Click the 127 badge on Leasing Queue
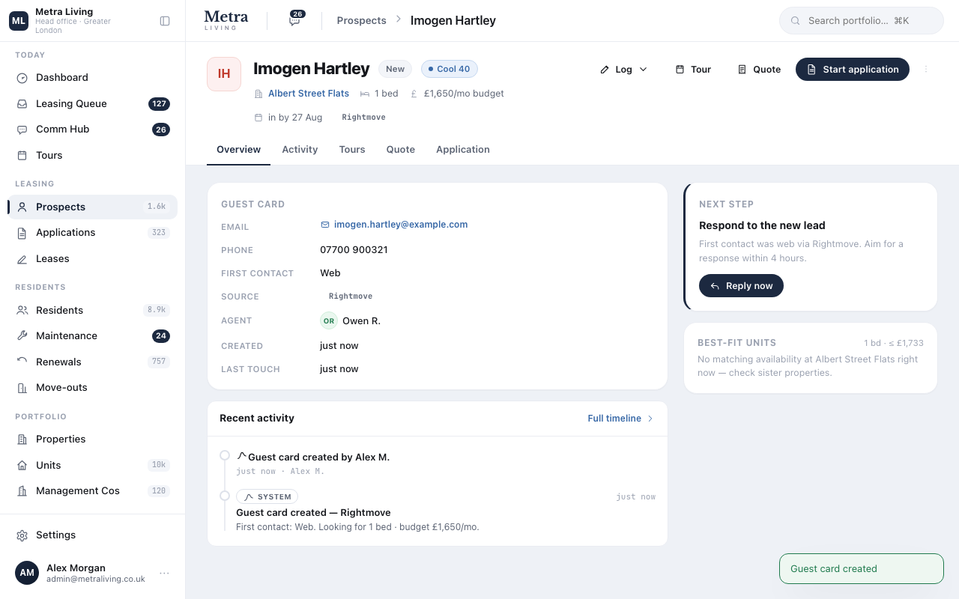959x599 pixels. 159,104
